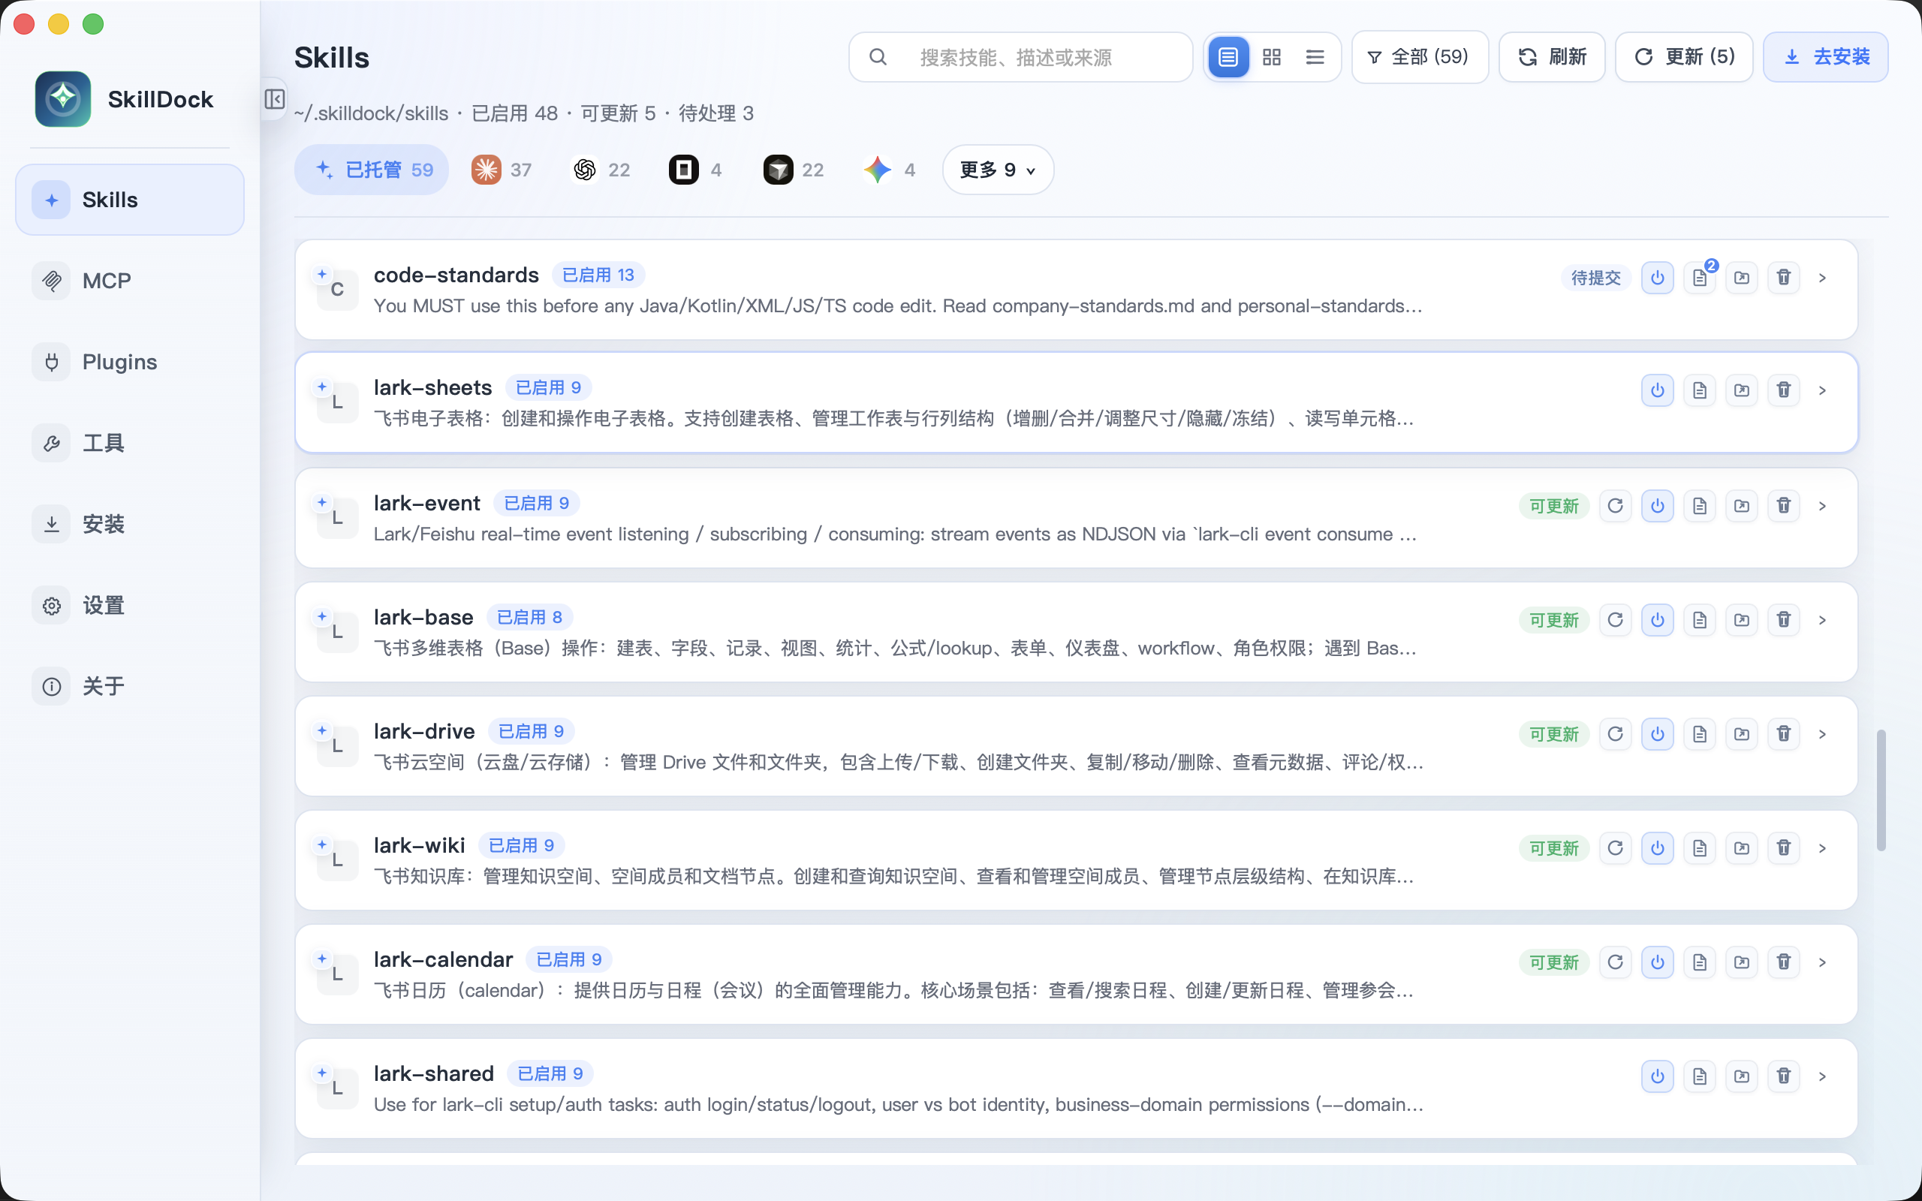Open 设置 in the sidebar
Viewport: 1922px width, 1201px height.
[129, 605]
